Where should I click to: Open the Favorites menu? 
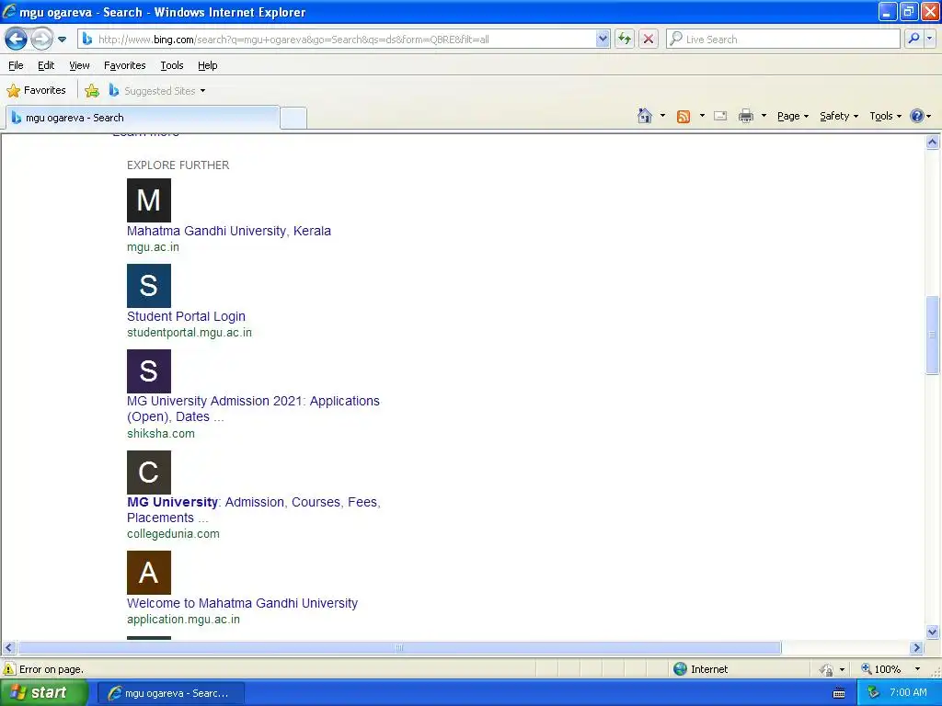[x=124, y=65]
